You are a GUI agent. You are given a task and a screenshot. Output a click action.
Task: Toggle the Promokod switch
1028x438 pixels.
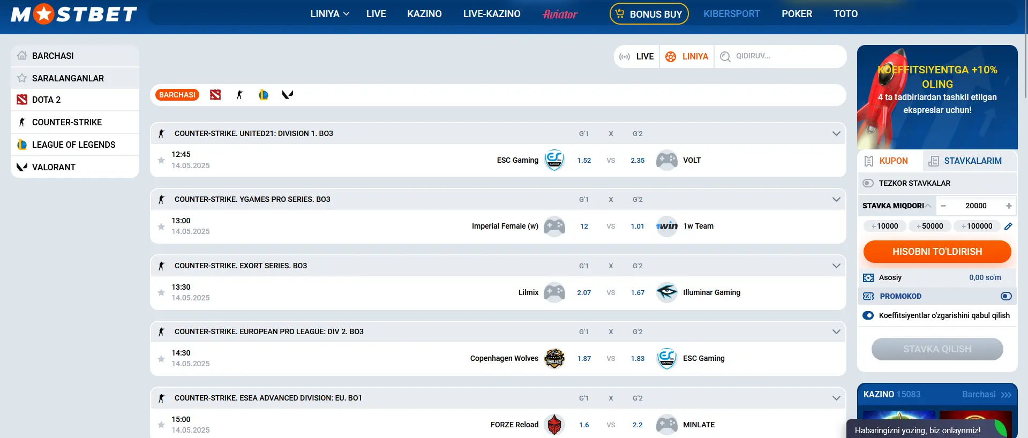[1007, 296]
